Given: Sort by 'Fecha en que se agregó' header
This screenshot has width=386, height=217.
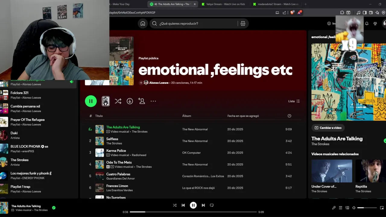Looking at the screenshot, I should (243, 116).
